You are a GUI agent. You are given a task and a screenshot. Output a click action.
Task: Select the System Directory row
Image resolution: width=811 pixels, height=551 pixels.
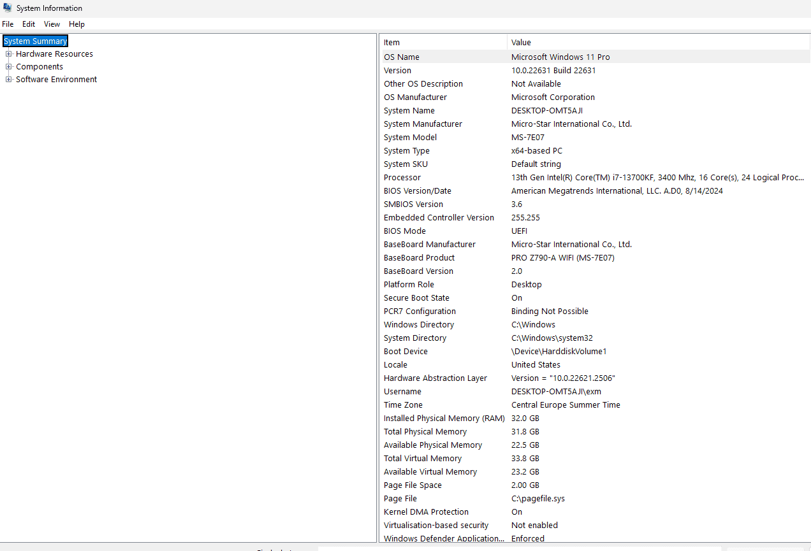[595, 338]
